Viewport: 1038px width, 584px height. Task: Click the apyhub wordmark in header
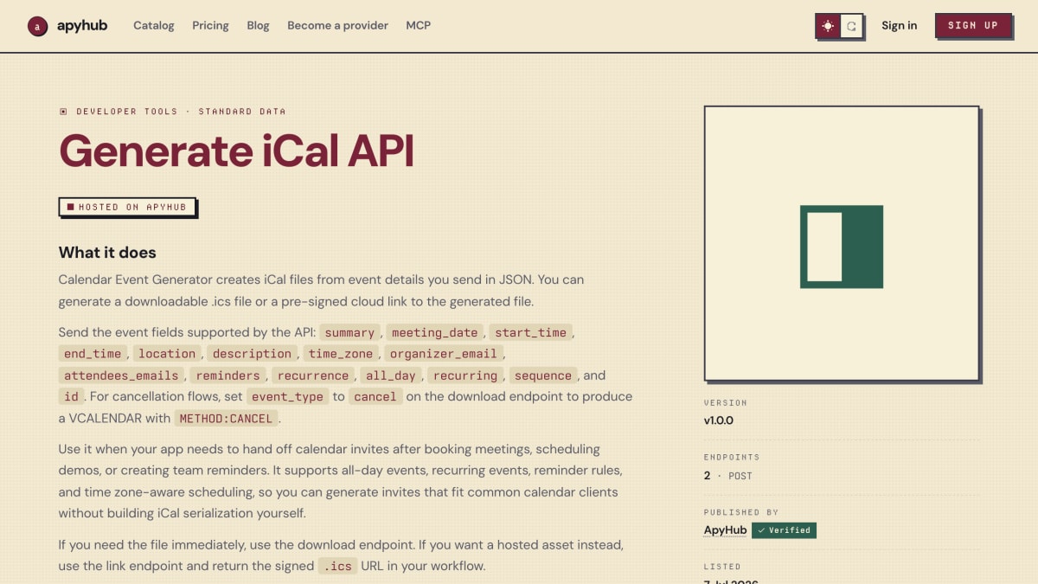[82, 25]
